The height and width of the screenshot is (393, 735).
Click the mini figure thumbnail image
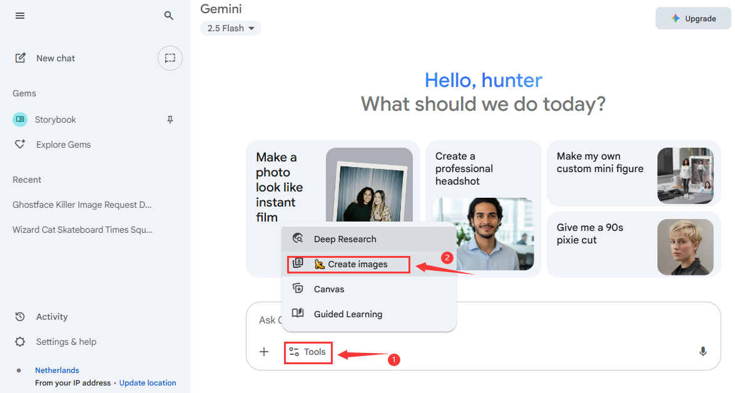click(686, 176)
